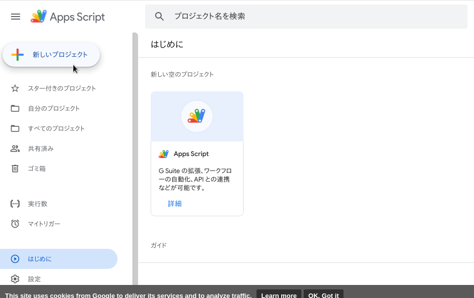
Task: Open the hamburger main menu
Action: click(x=16, y=17)
